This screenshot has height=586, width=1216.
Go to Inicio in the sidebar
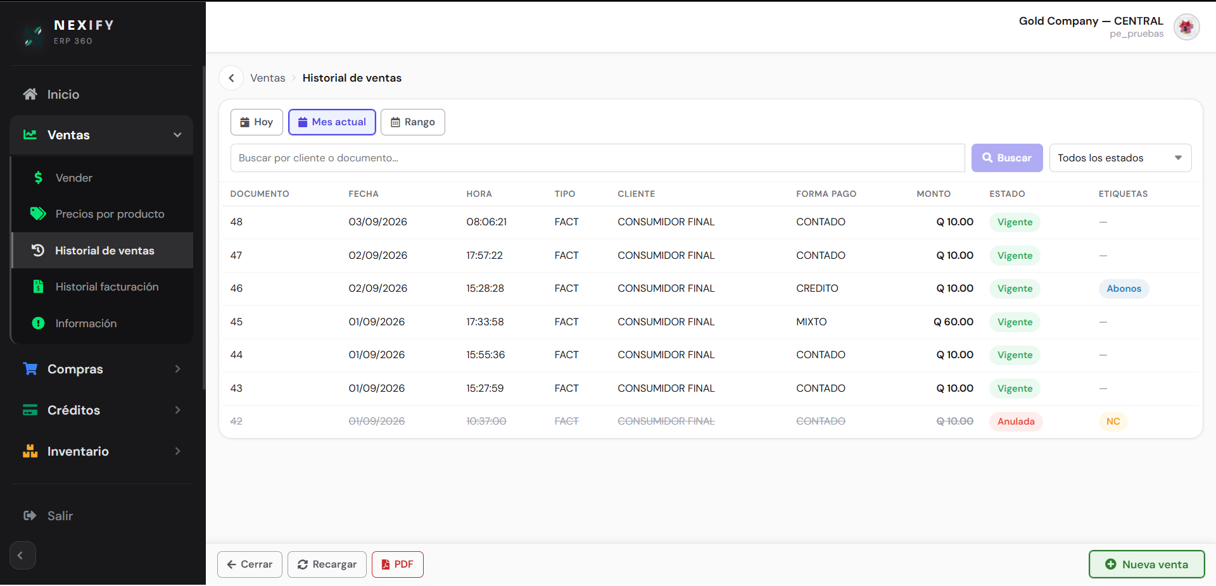[101, 94]
